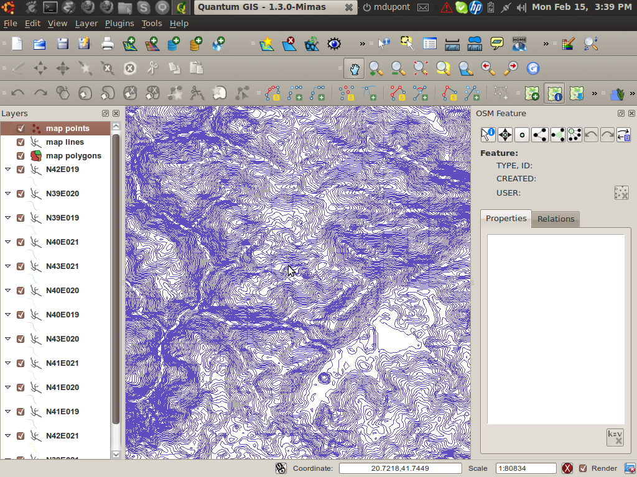Viewport: 637px width, 477px height.
Task: Click the Map Tips speech bubble icon
Action: pyautogui.click(x=496, y=43)
